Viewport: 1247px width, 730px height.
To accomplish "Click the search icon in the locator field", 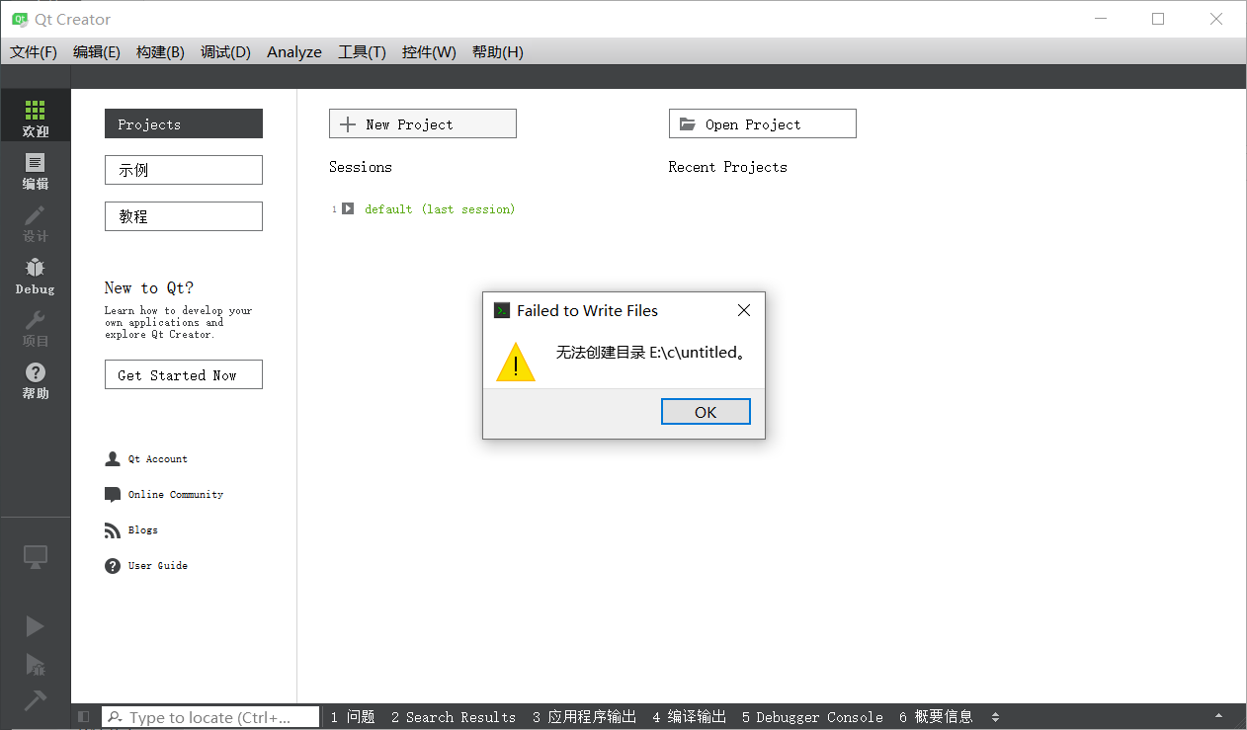I will tap(115, 717).
